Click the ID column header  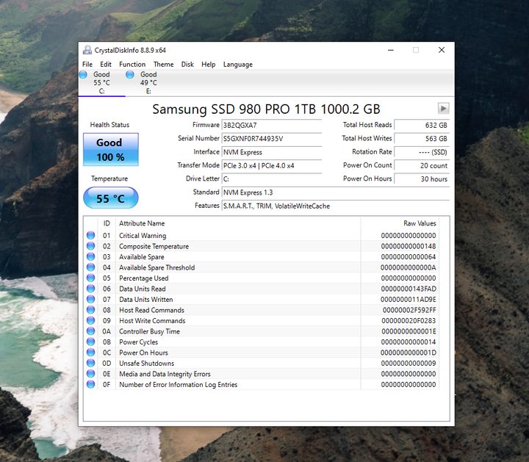pos(107,223)
